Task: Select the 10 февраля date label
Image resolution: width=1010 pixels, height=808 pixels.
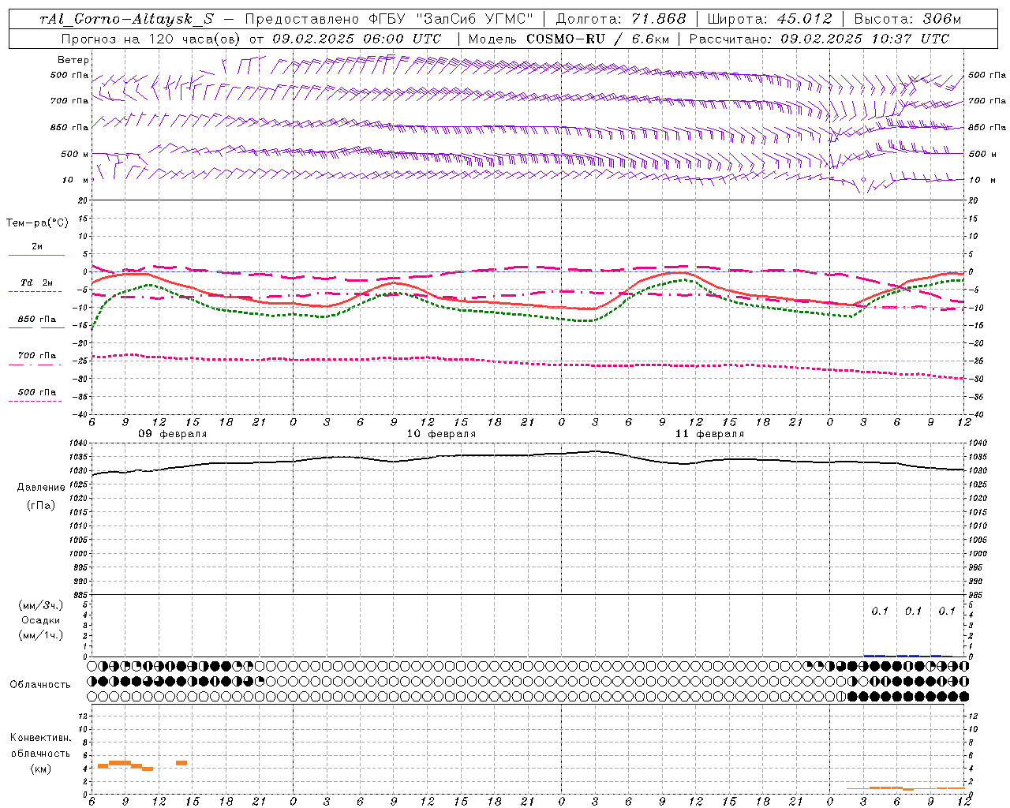Action: (x=441, y=434)
